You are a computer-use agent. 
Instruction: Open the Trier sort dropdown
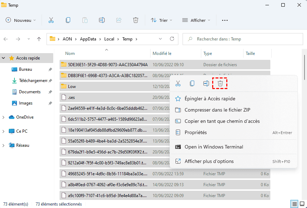[161, 20]
